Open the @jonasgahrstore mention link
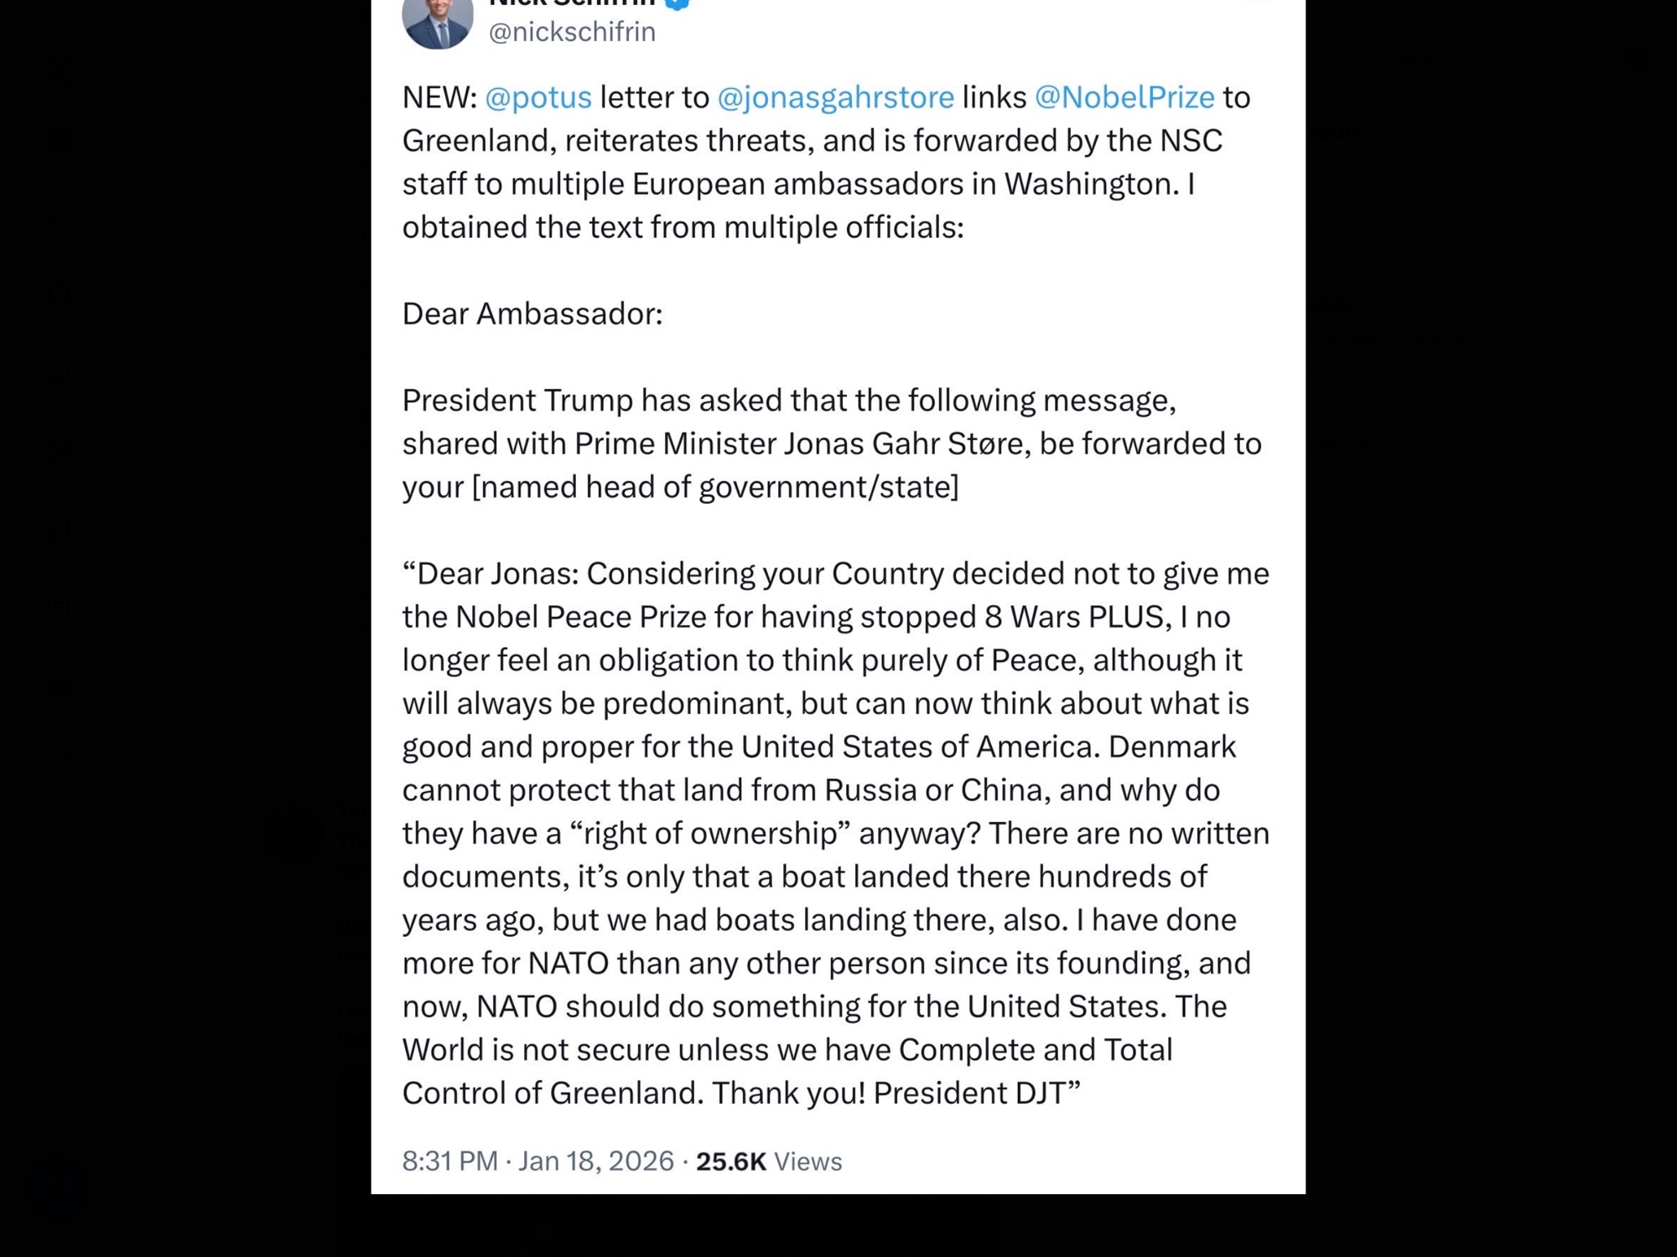 [835, 97]
